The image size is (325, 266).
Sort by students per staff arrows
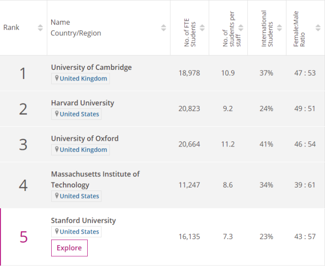pyautogui.click(x=241, y=27)
